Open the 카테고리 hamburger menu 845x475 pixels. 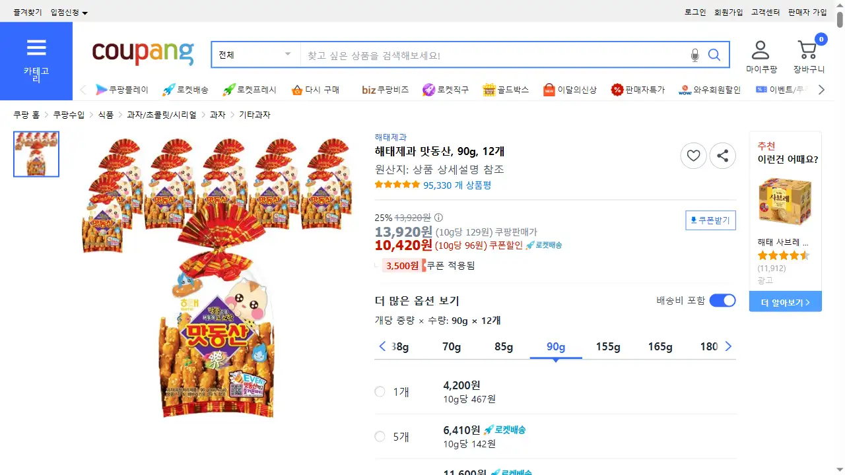(x=36, y=61)
